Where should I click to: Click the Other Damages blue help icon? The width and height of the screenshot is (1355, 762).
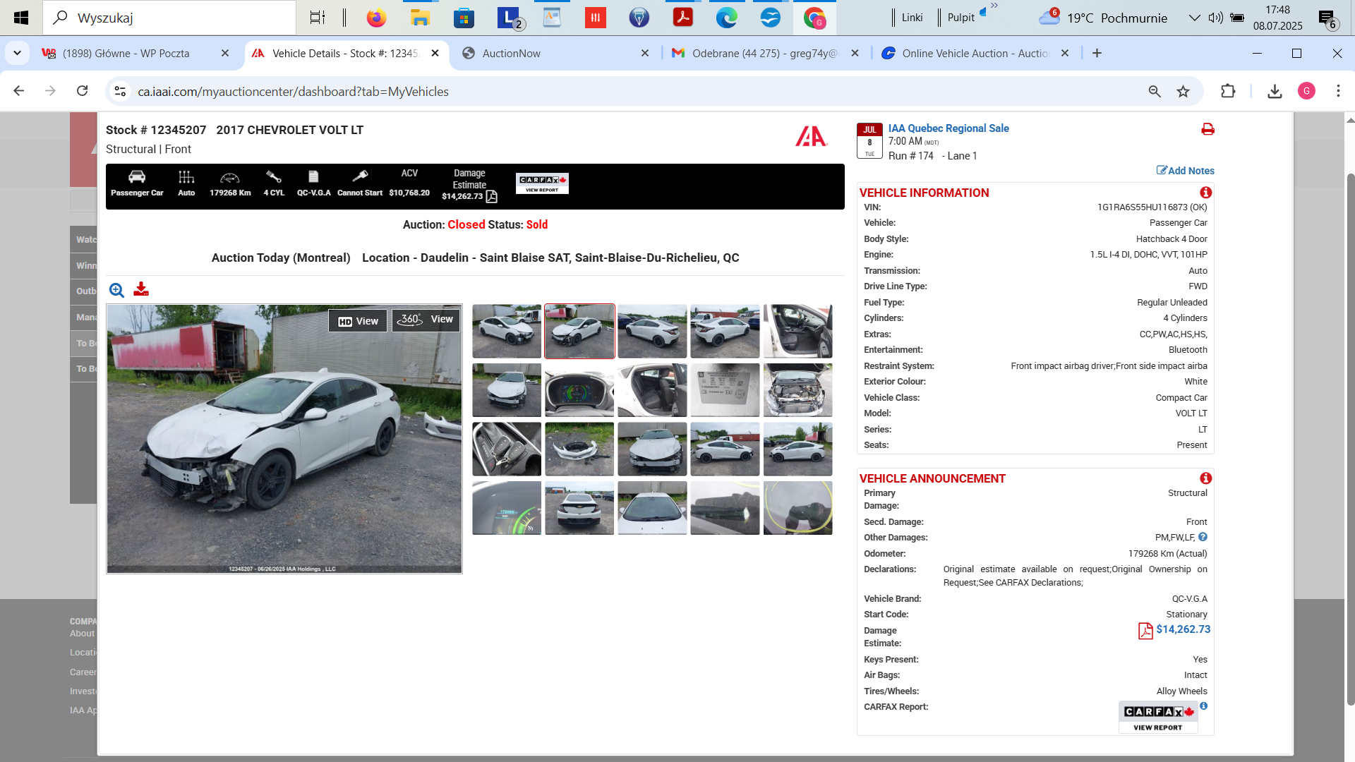(x=1203, y=537)
